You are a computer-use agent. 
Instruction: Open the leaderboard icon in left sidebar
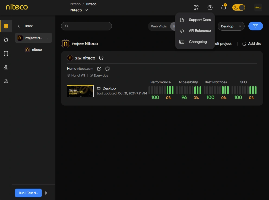[6, 67]
